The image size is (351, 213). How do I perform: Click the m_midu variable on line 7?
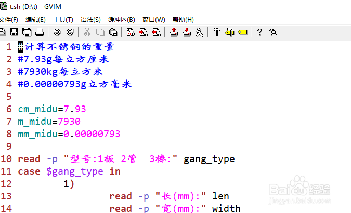coord(35,122)
